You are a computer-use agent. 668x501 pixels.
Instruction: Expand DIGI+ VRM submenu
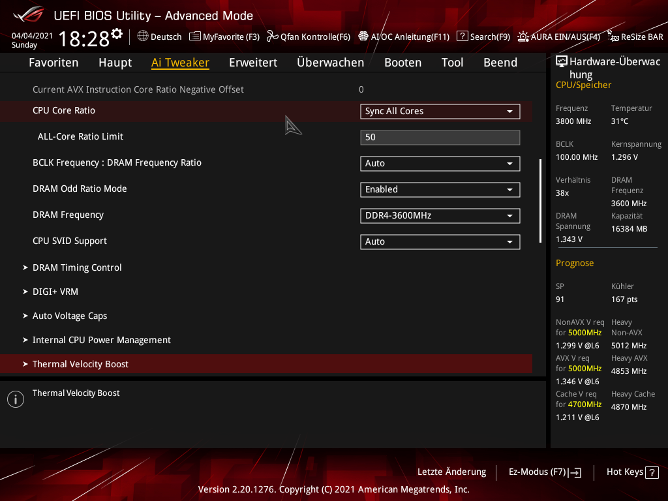tap(55, 292)
